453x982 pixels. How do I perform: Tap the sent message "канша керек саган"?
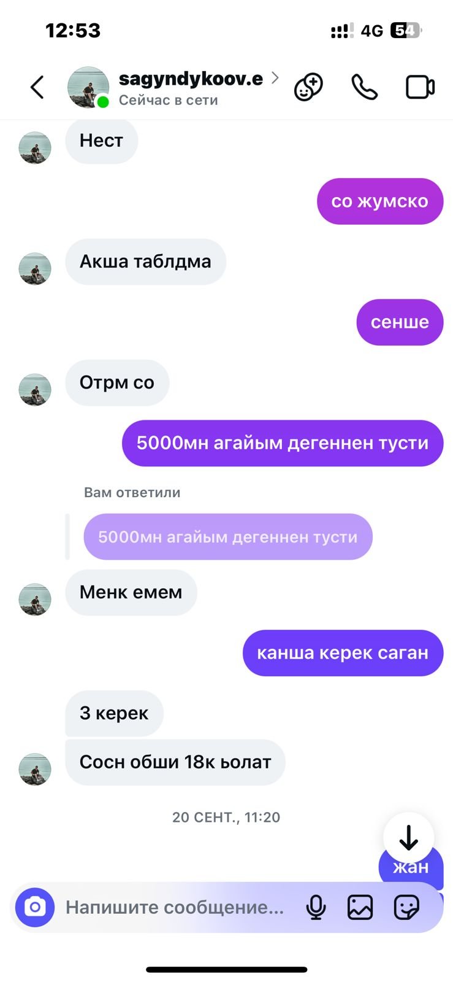click(x=343, y=653)
